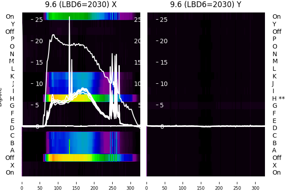Screen dimensions: 285x196
Task: Click x-axis tick '100' under the X plot
Action: click(58, 188)
